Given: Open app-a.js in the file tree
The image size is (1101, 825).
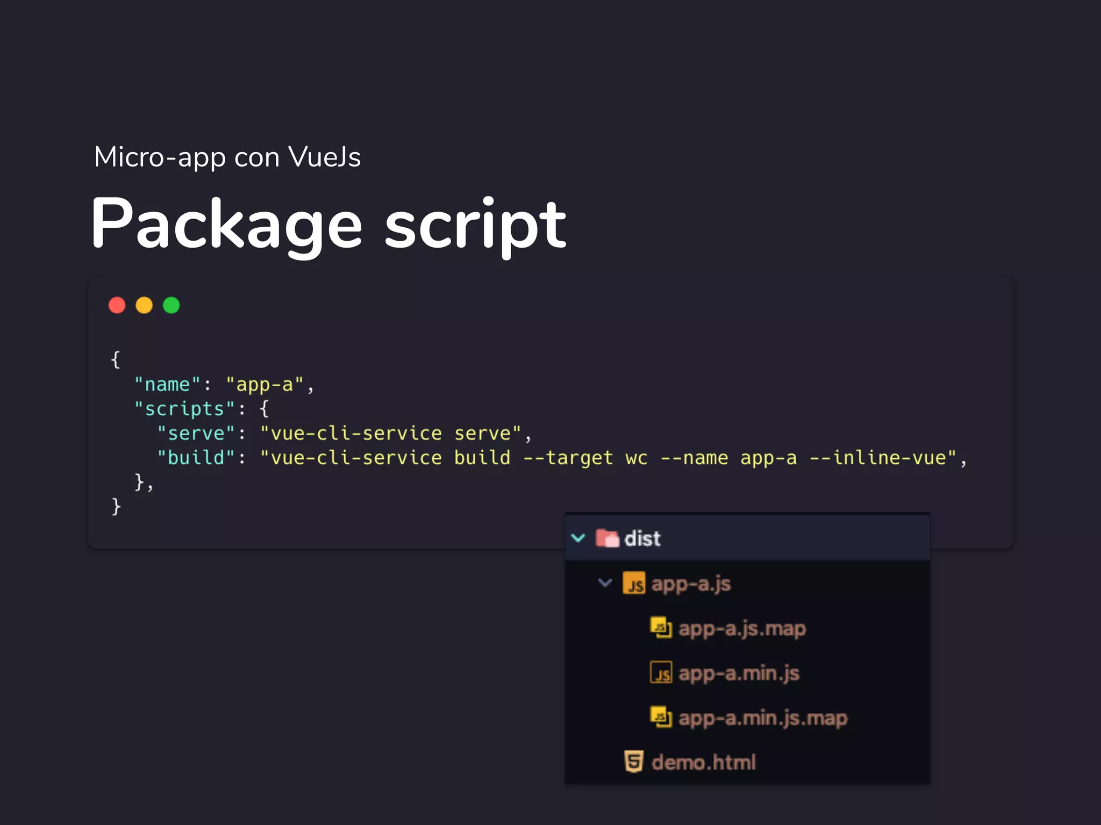Looking at the screenshot, I should (691, 584).
